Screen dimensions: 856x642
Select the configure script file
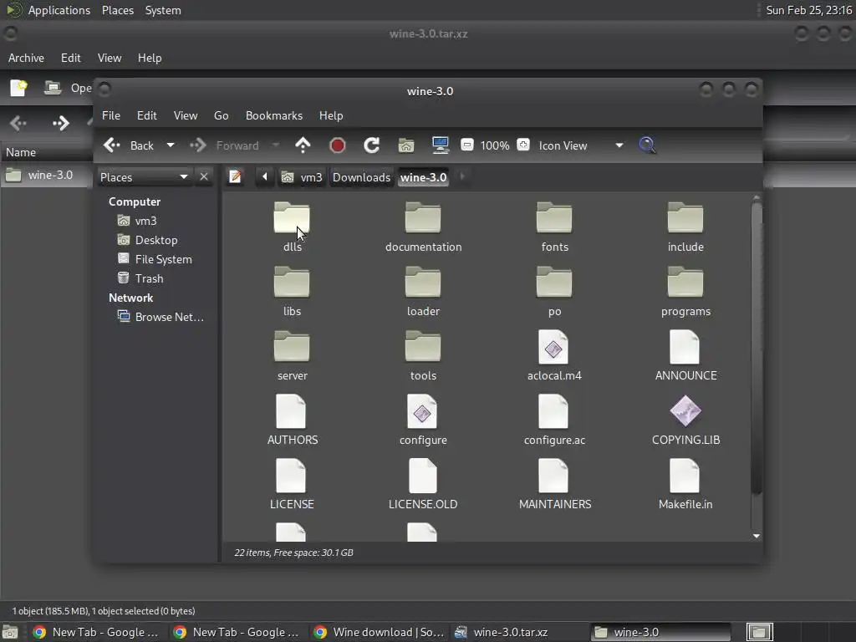click(x=423, y=420)
